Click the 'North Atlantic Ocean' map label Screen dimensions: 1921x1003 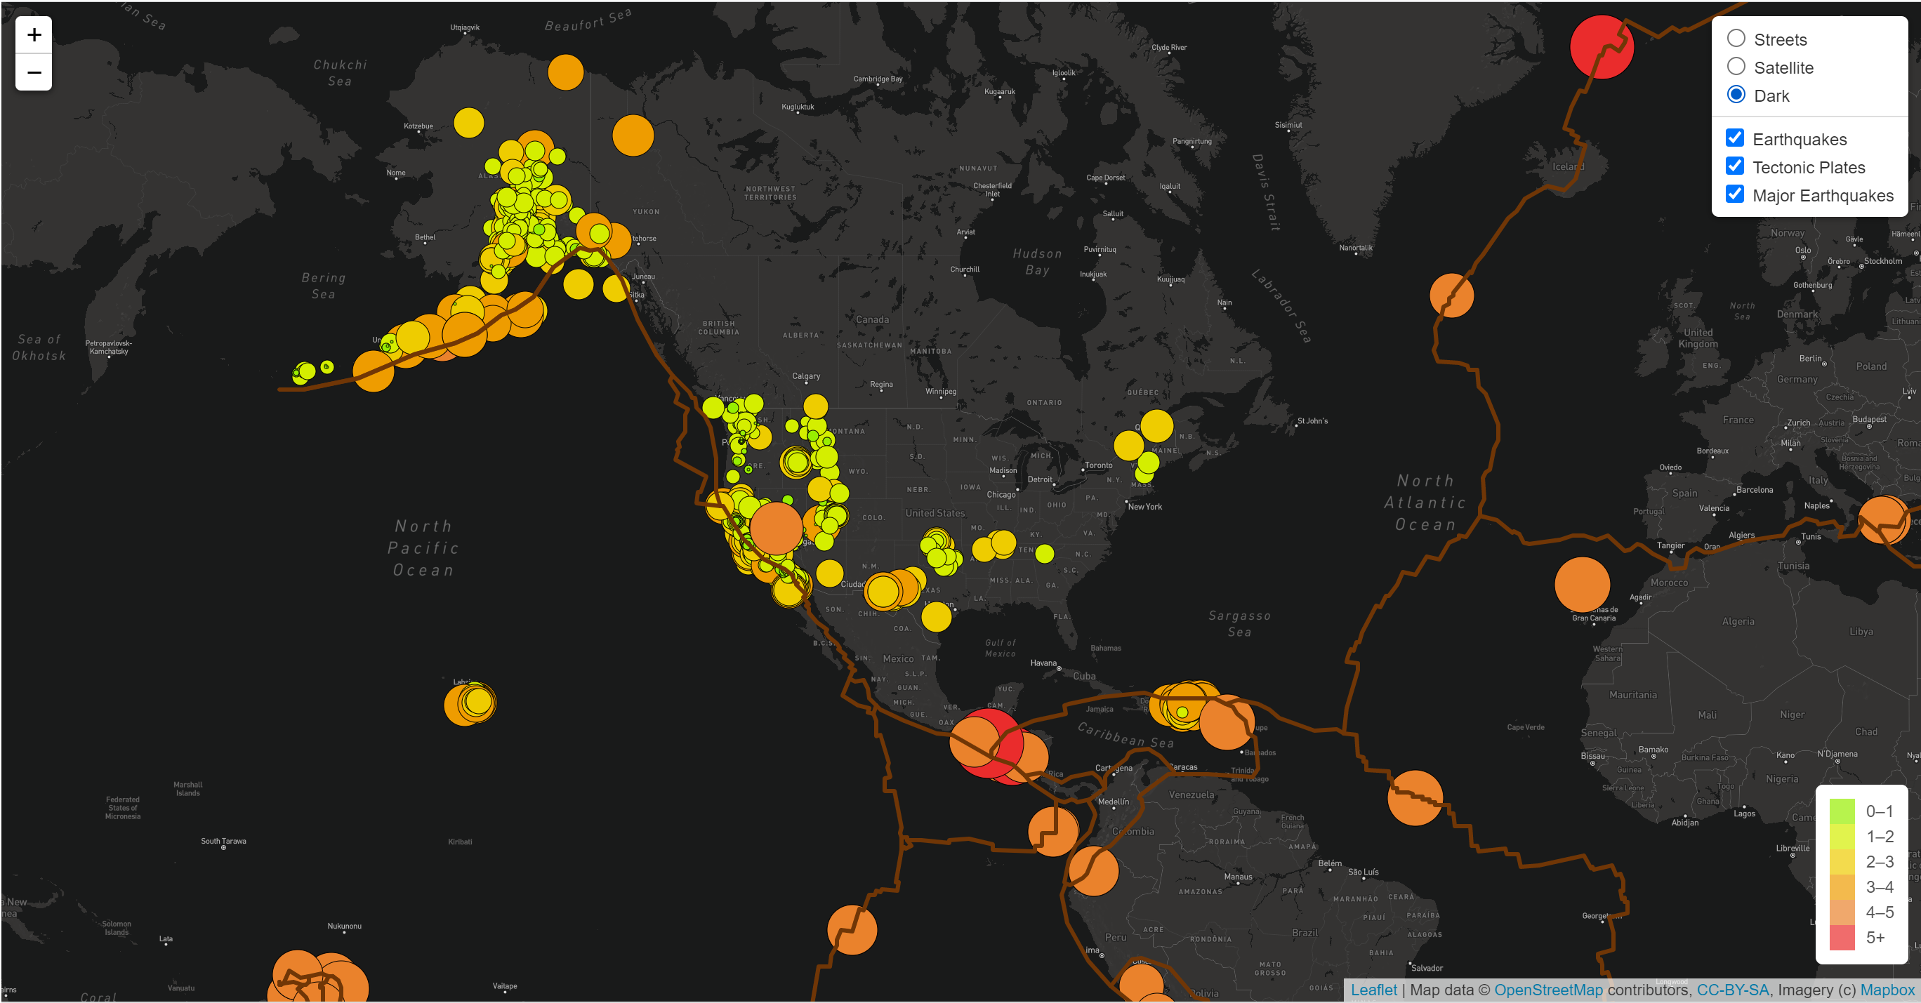click(x=1425, y=503)
